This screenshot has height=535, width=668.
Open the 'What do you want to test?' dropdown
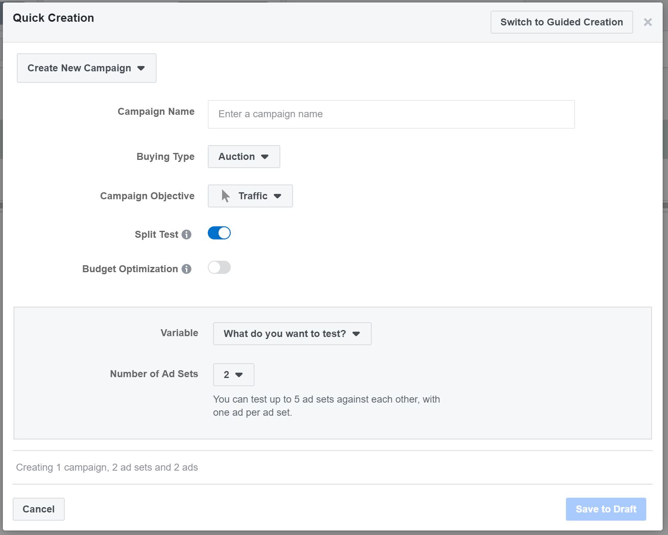coord(292,334)
